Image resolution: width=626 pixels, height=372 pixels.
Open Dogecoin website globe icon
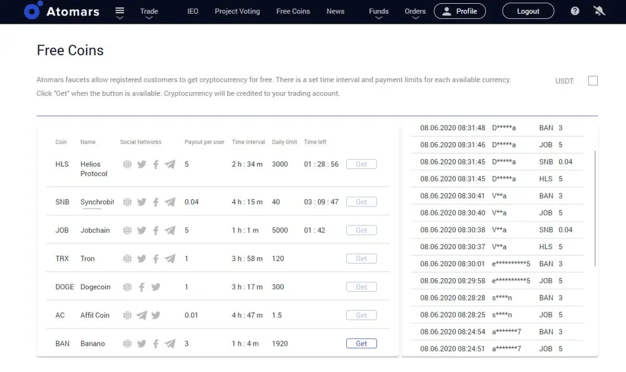tap(127, 287)
